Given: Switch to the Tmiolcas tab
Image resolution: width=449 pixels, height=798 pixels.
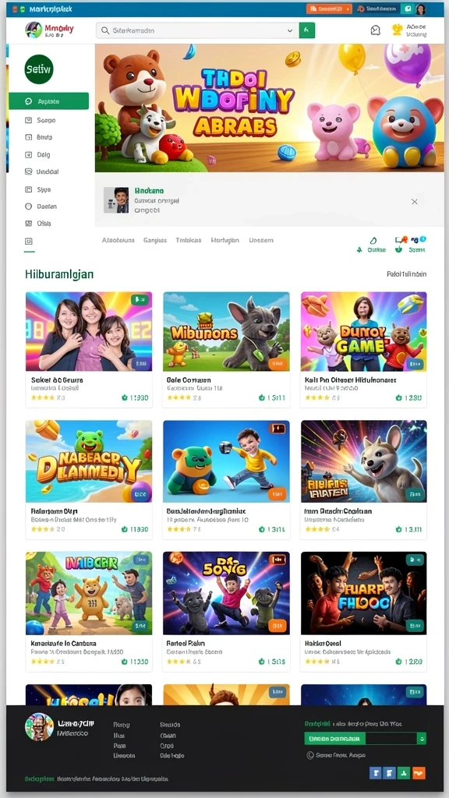Looking at the screenshot, I should 189,240.
